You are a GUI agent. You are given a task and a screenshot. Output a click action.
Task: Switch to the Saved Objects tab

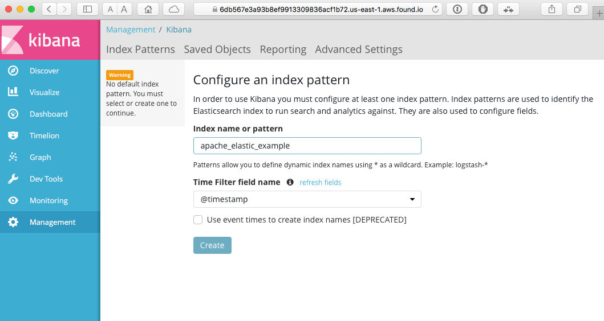click(217, 49)
